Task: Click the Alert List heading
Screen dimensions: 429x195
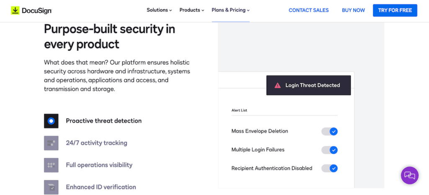Action: pos(239,110)
